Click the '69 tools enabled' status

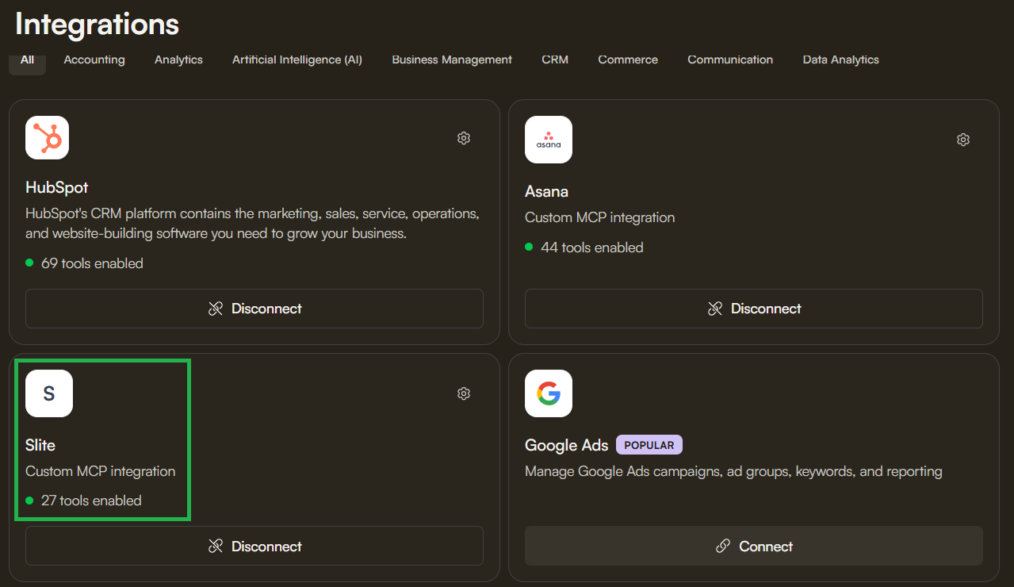[x=92, y=263]
